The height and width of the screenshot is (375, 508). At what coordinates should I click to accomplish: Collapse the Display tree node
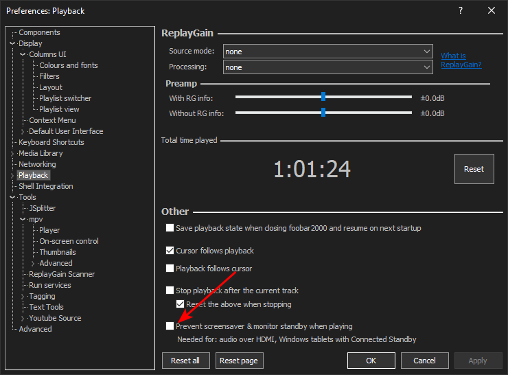coord(12,43)
